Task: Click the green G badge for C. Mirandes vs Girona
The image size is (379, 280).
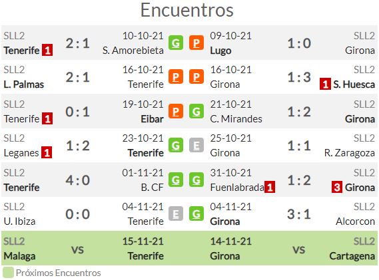Action: pyautogui.click(x=196, y=111)
